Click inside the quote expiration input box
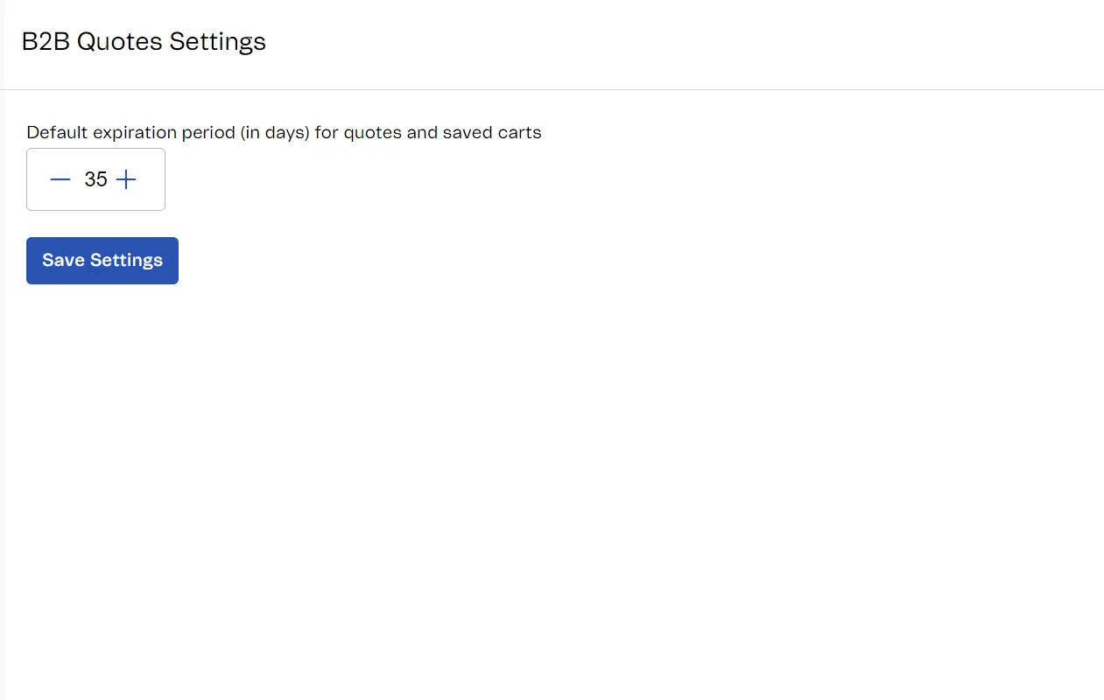1104x700 pixels. 95,179
